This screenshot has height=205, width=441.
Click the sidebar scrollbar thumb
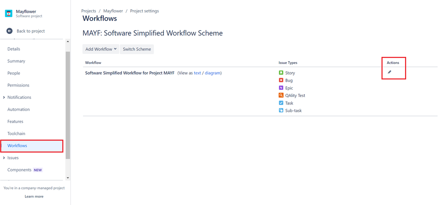point(68,105)
